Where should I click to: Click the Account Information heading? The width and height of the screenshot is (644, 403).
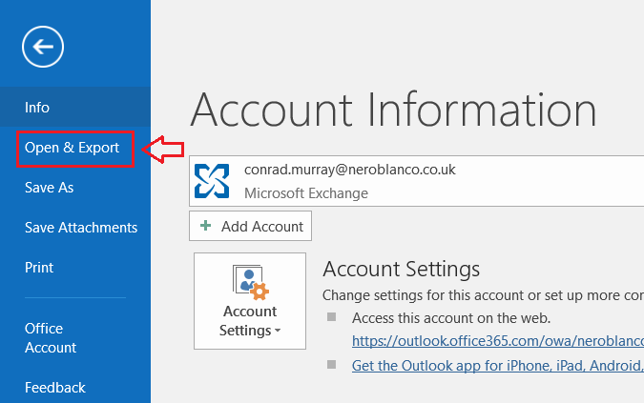[x=393, y=110]
